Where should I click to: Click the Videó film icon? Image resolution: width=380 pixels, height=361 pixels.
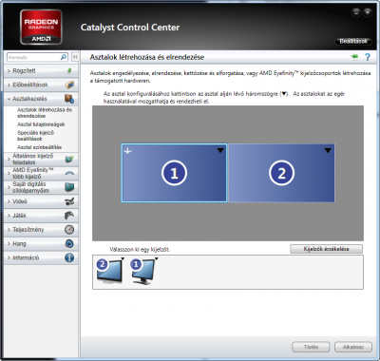(x=69, y=201)
